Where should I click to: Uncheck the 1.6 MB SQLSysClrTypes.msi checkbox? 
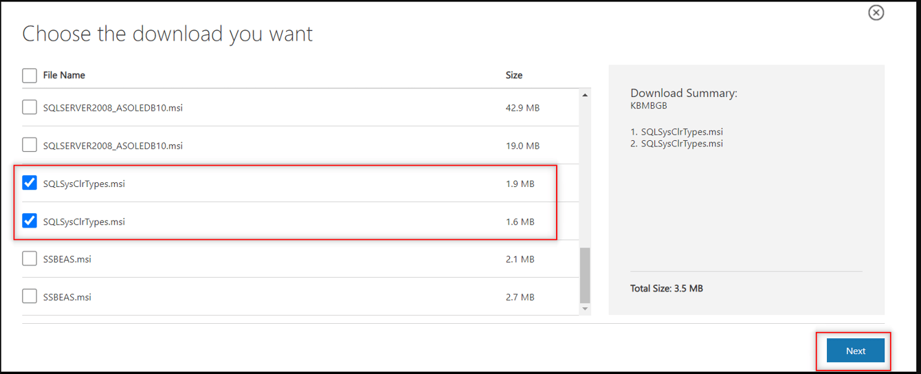[x=30, y=221]
